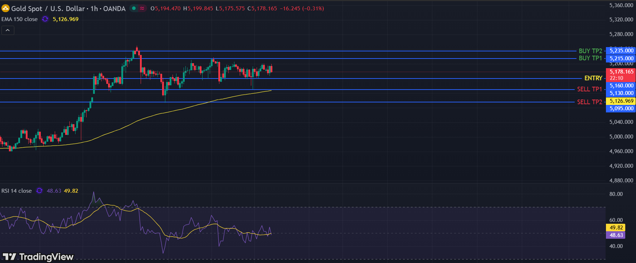Click the BUY TP1 line label
Screen dimensions: 636x263
pyautogui.click(x=590, y=58)
